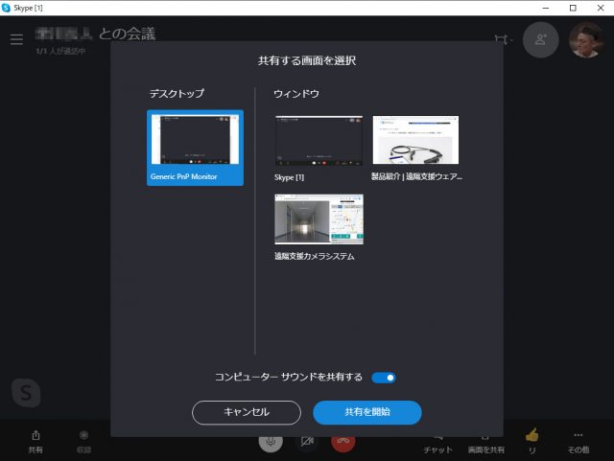The height and width of the screenshot is (461, 614).
Task: Select the 遠隔支援カメラシステム window thumbnail
Action: coord(319,219)
